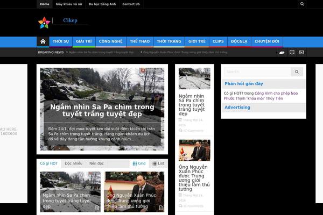Open the GIỚI TRẺ section
The height and width of the screenshot is (215, 323).
click(x=197, y=41)
